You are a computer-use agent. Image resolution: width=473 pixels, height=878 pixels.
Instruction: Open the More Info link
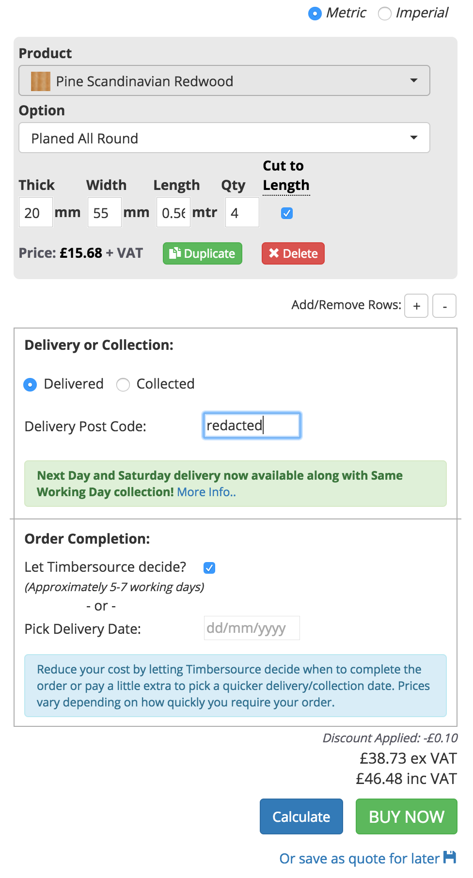(206, 492)
